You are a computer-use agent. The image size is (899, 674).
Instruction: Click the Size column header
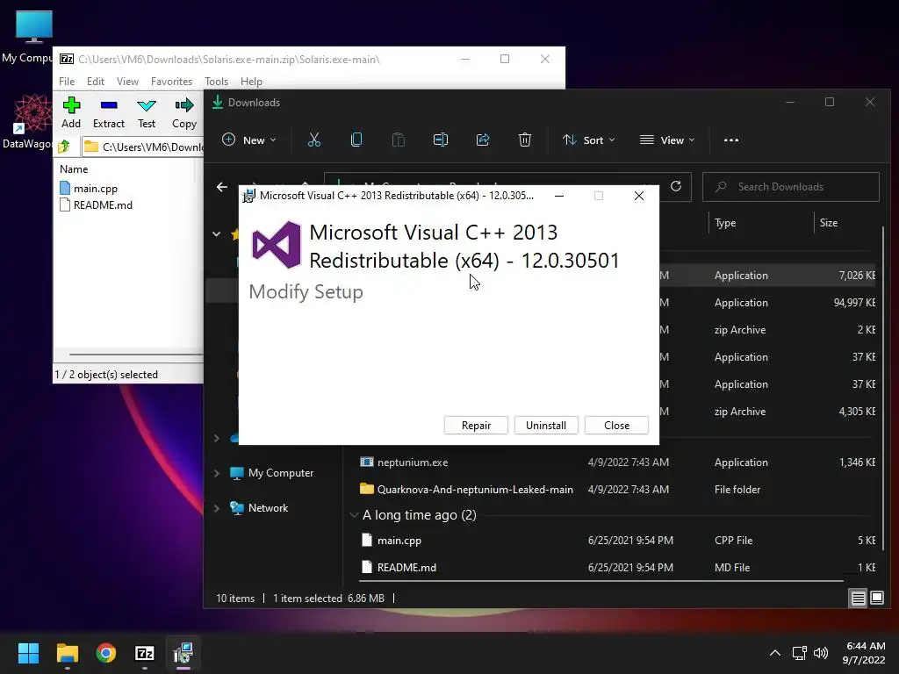coord(829,223)
